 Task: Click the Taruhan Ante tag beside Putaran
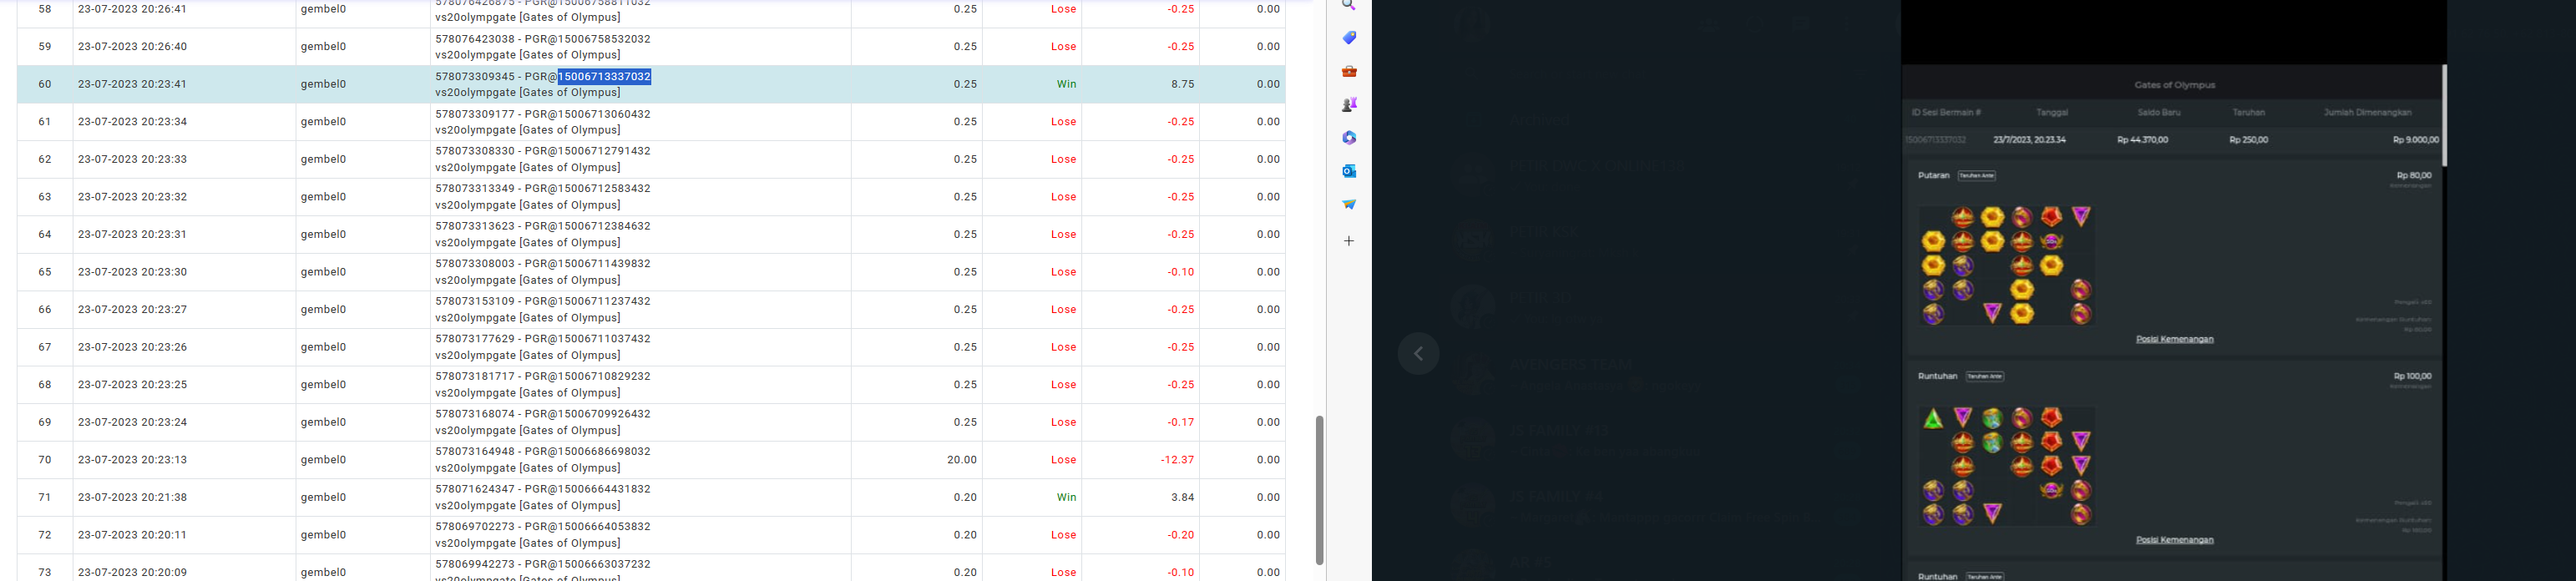[1976, 175]
